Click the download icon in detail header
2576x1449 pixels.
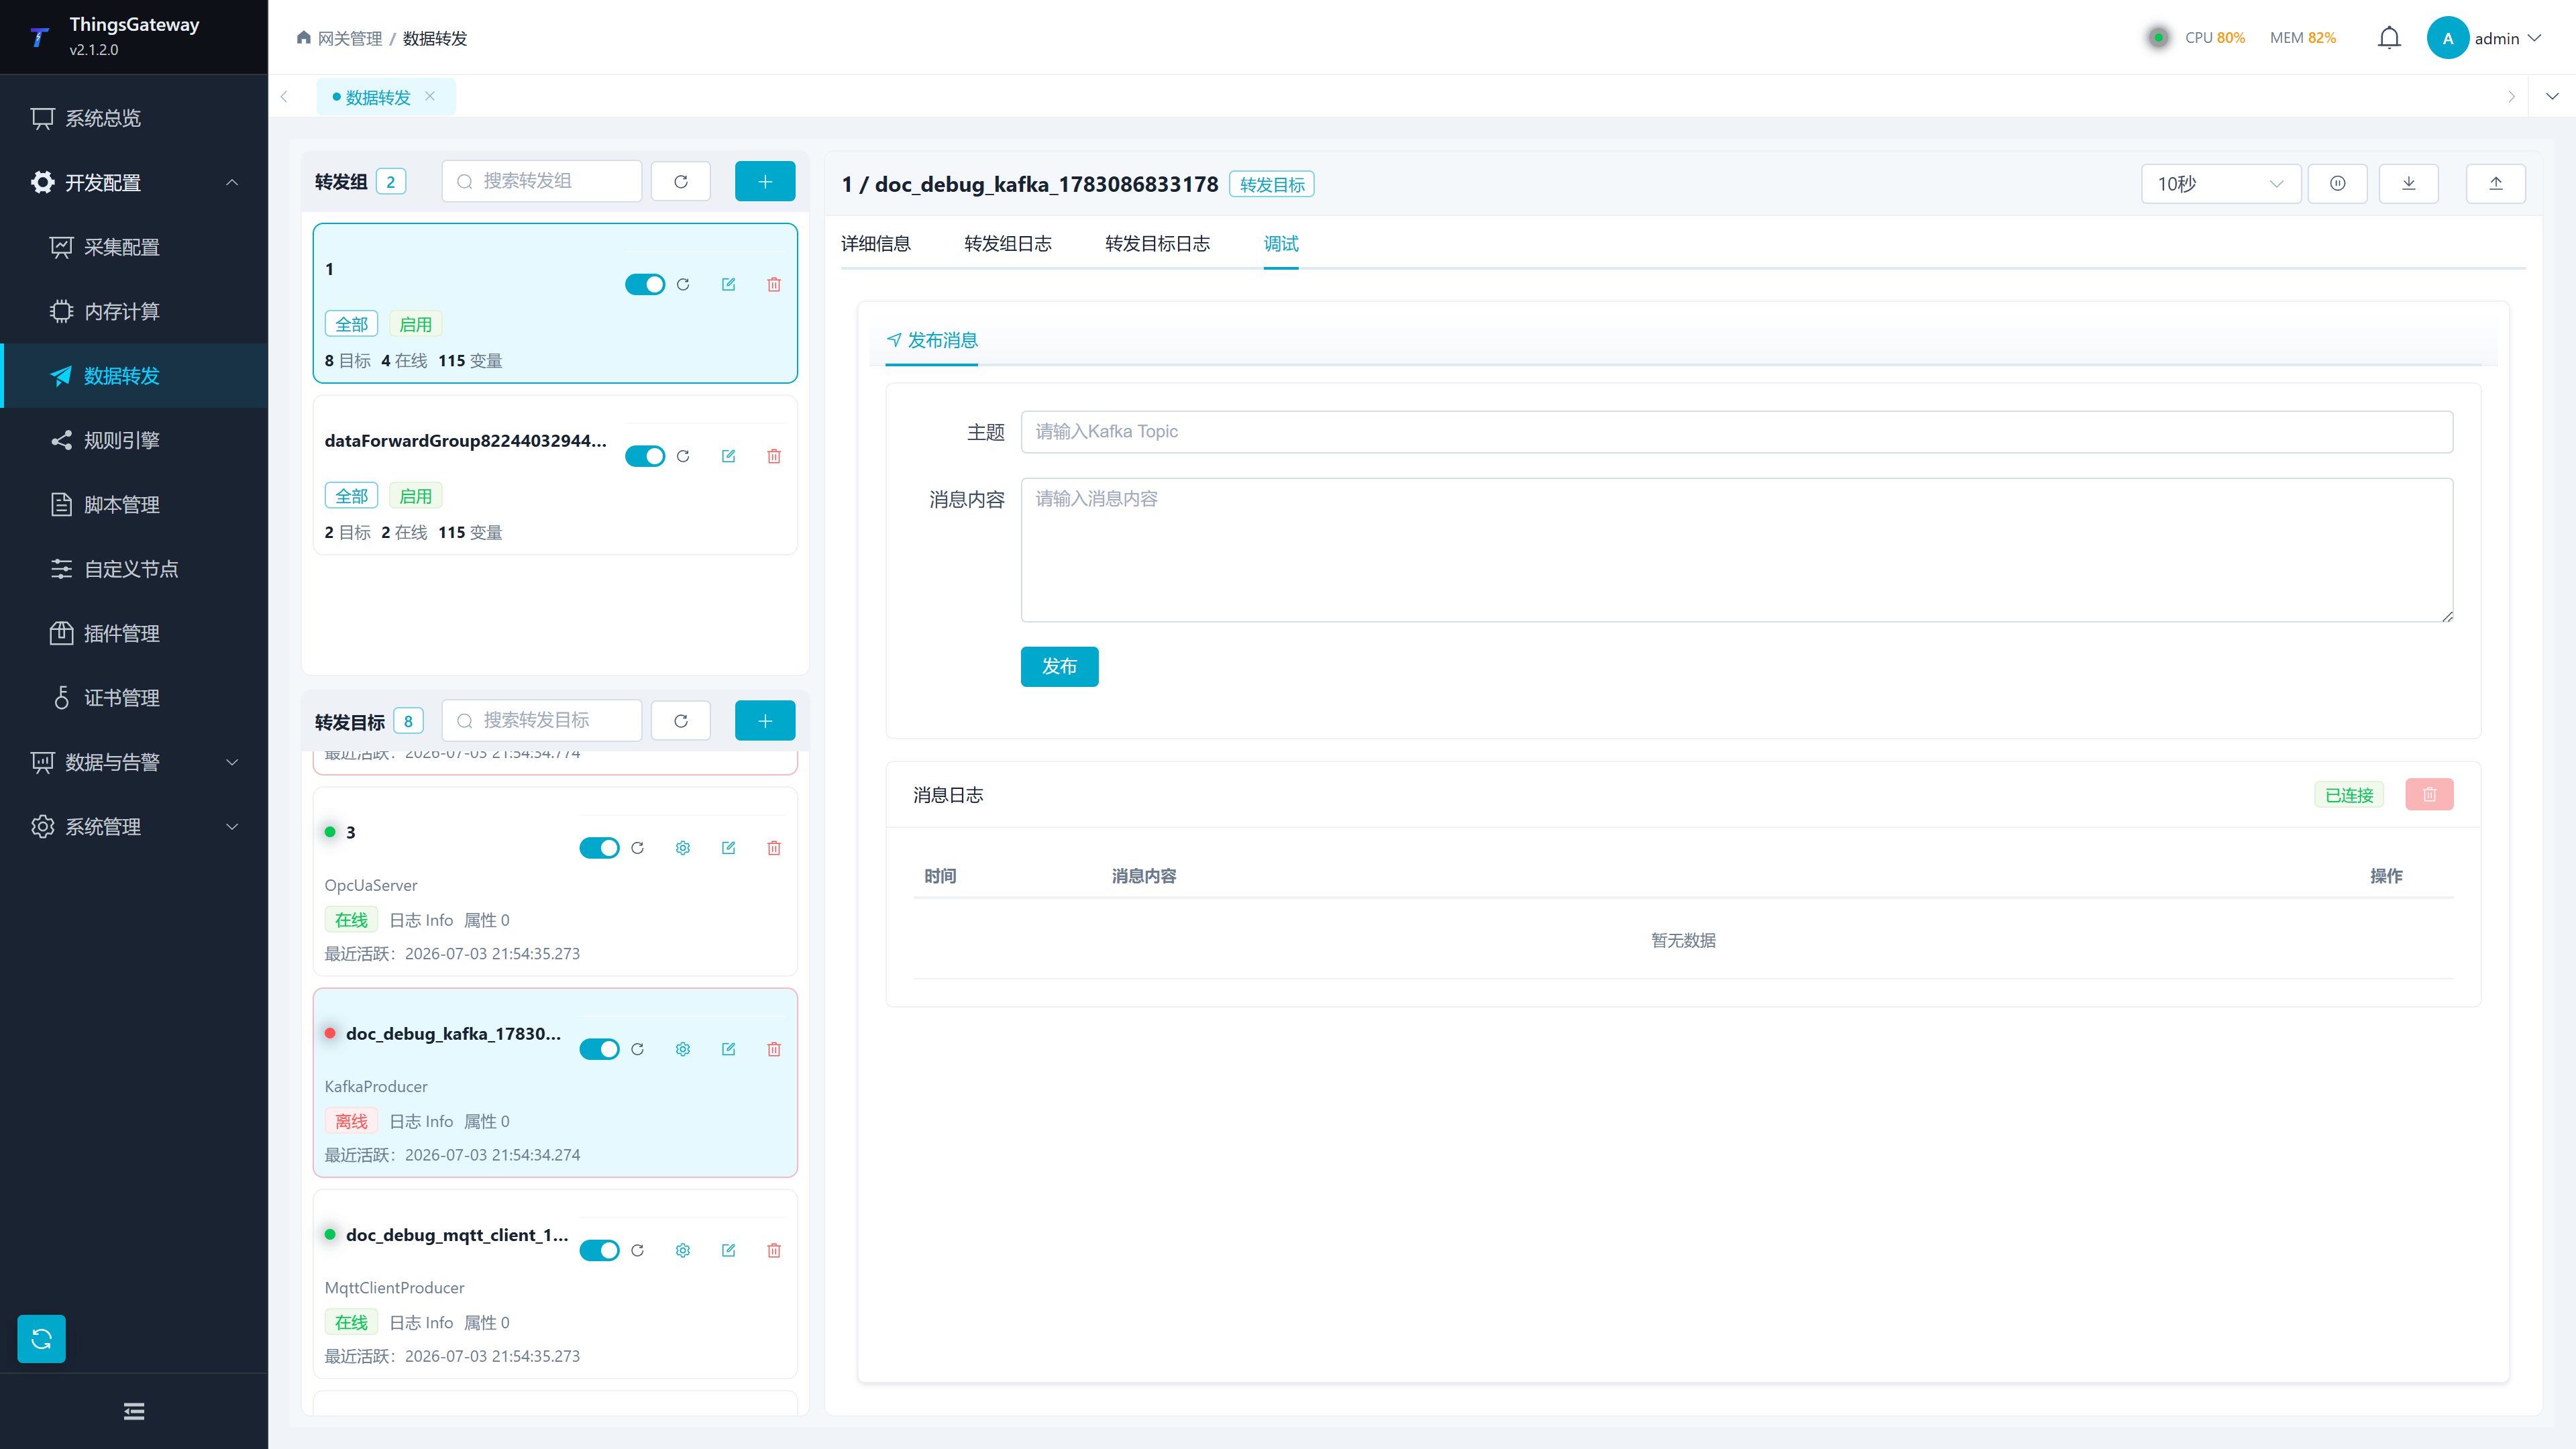[2408, 183]
